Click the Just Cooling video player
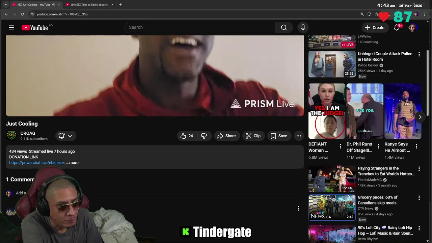Viewport: 432px width, 243px height. pos(155,76)
